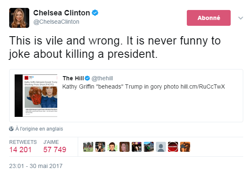This screenshot has width=252, height=173.
Task: Open the quoted tweet's photo thumbnail
Action: tap(36, 96)
